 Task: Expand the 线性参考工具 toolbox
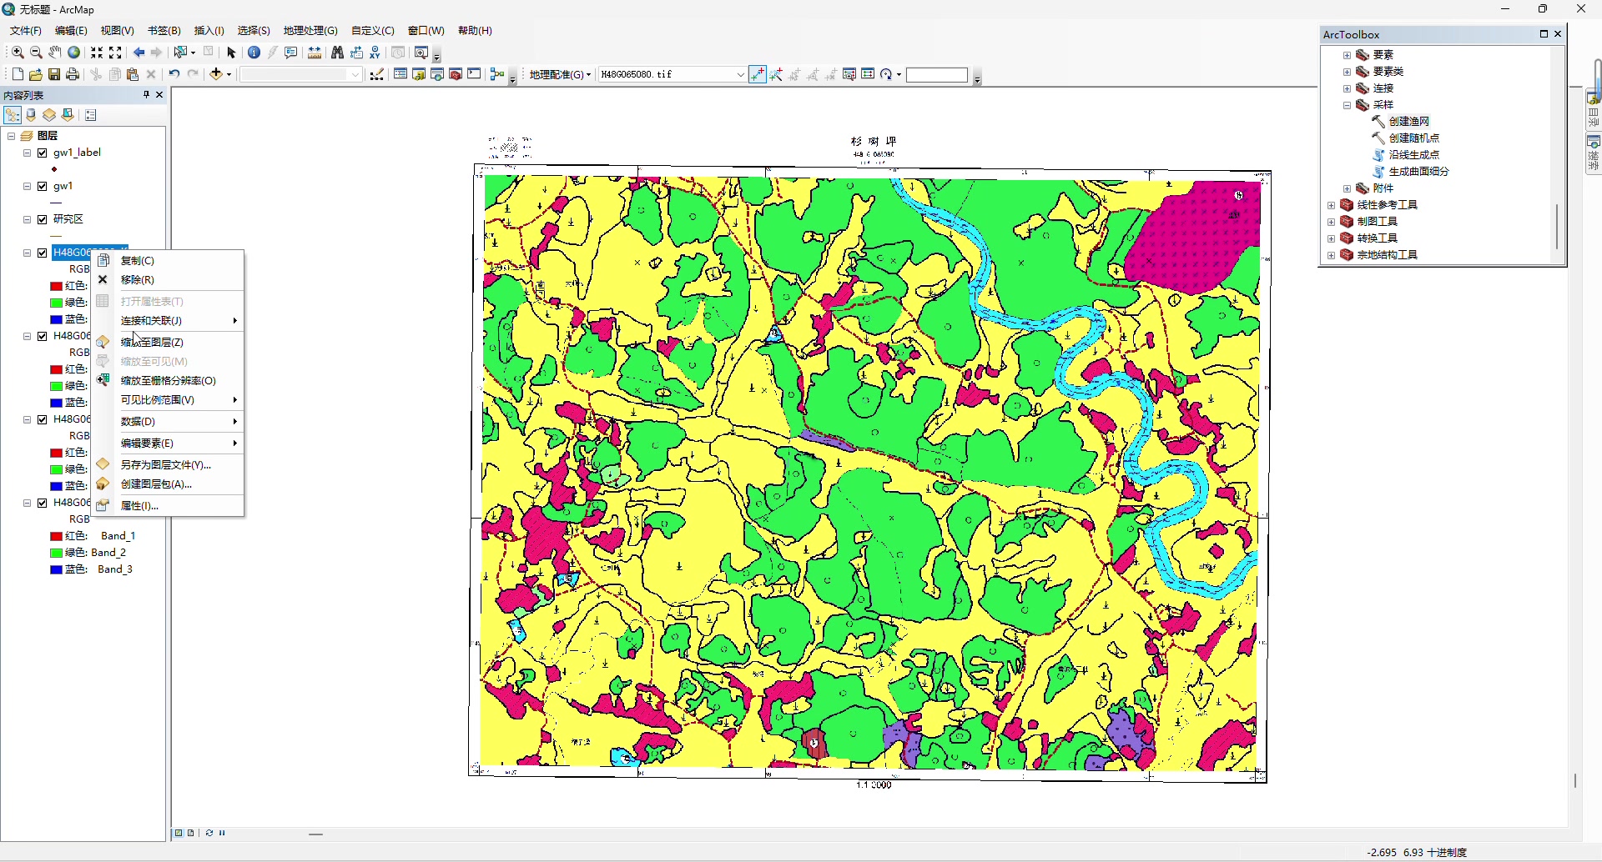(1332, 205)
